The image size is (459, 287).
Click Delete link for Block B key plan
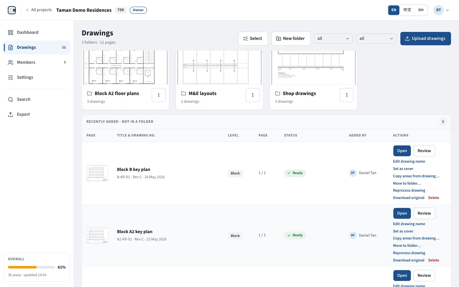coord(433,198)
